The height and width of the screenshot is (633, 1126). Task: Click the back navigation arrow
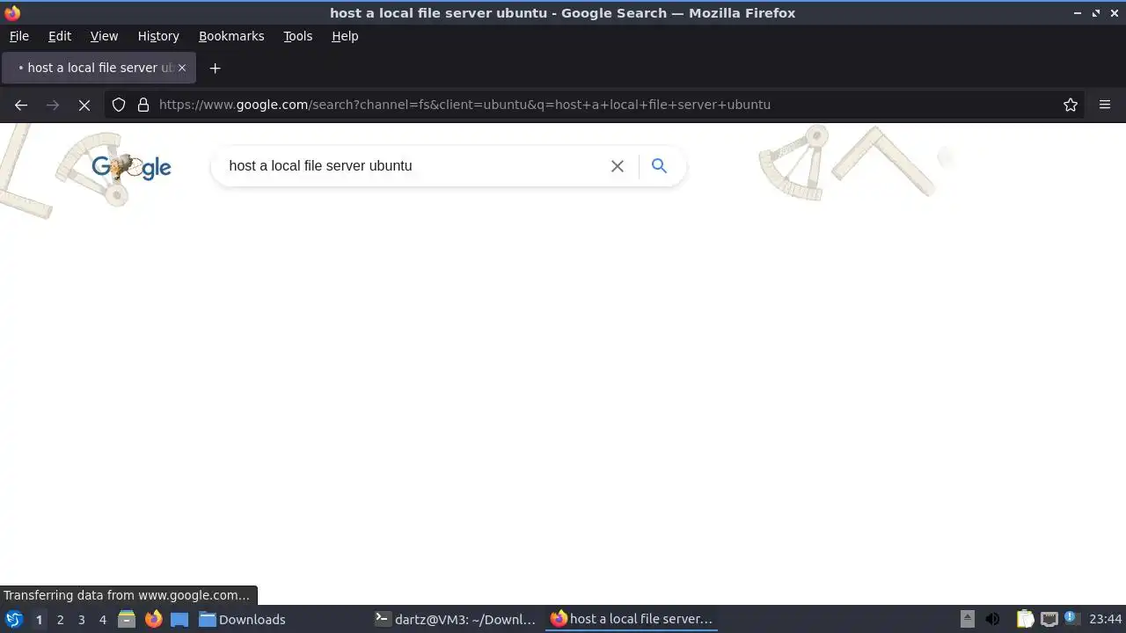point(21,105)
